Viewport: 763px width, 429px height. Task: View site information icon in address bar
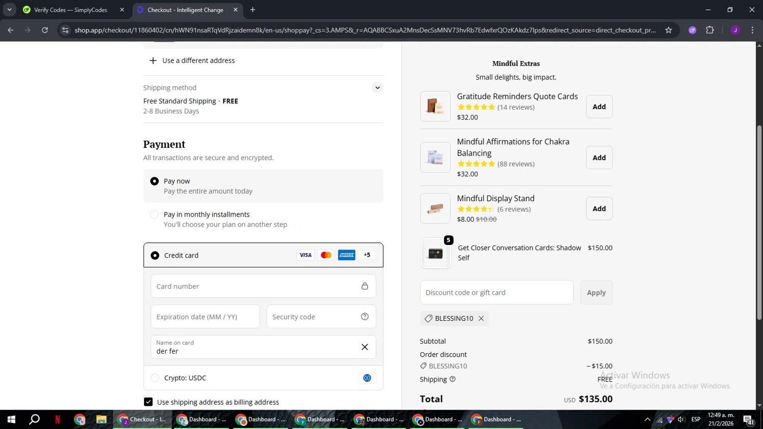point(65,30)
